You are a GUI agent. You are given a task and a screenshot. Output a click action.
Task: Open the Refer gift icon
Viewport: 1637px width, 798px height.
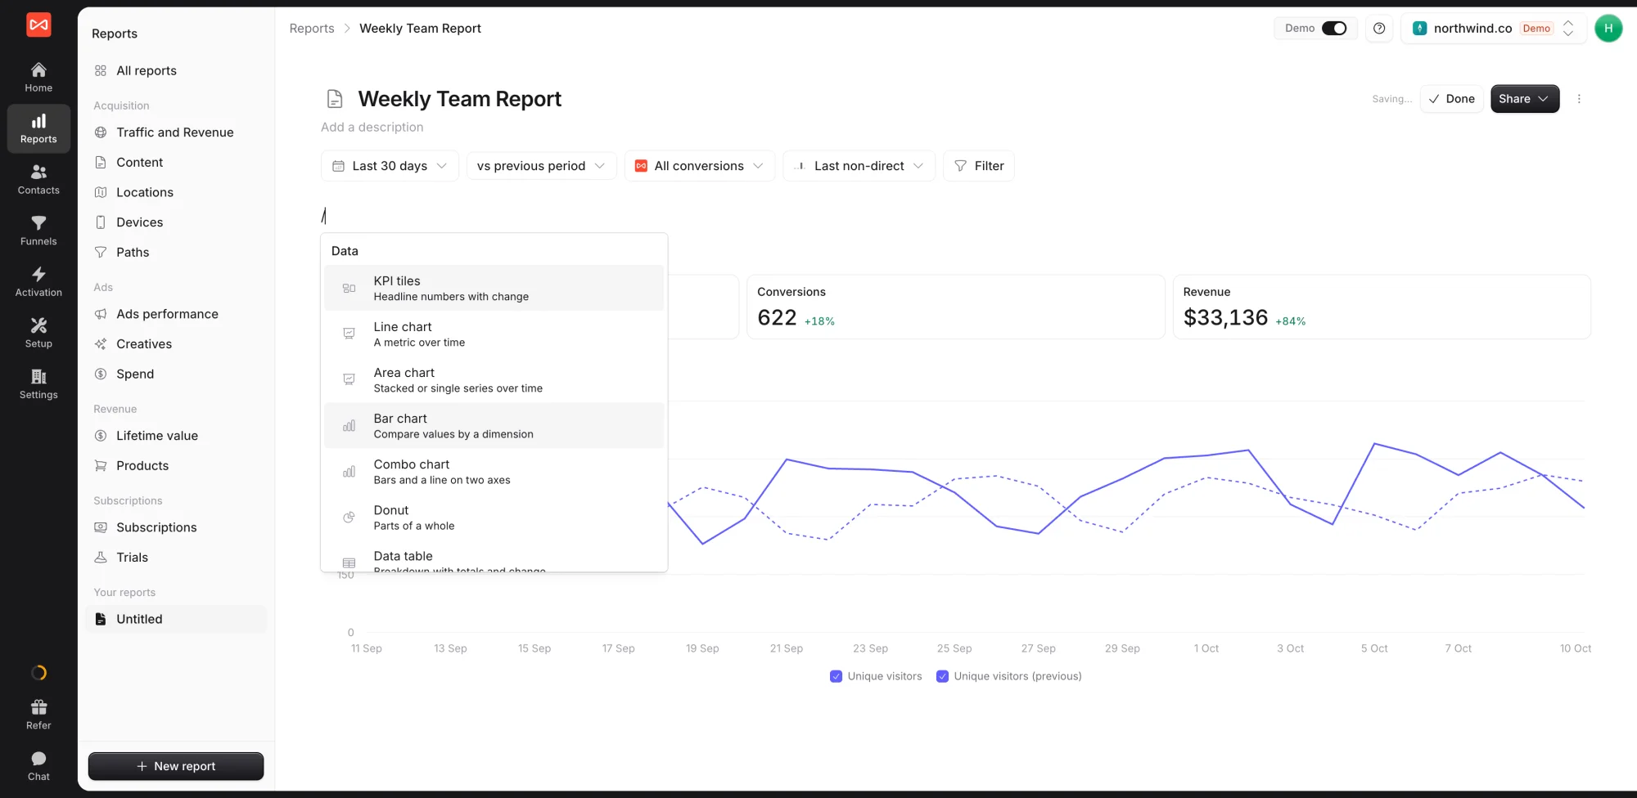[38, 715]
